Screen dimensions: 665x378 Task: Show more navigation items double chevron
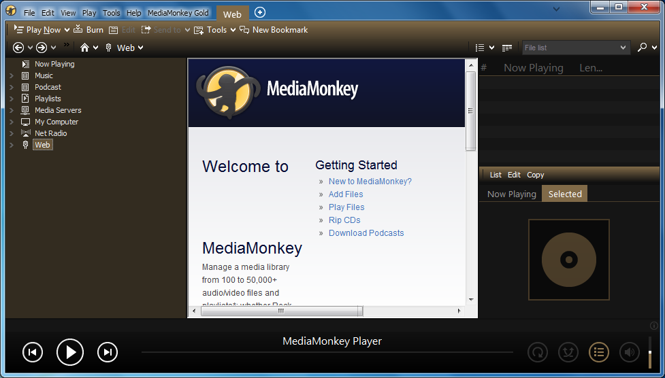click(x=67, y=44)
